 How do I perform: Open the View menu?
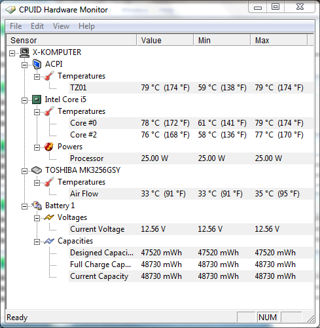(x=61, y=26)
